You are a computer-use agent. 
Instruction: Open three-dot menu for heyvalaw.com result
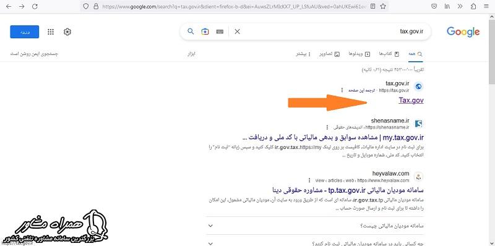pyautogui.click(x=309, y=180)
